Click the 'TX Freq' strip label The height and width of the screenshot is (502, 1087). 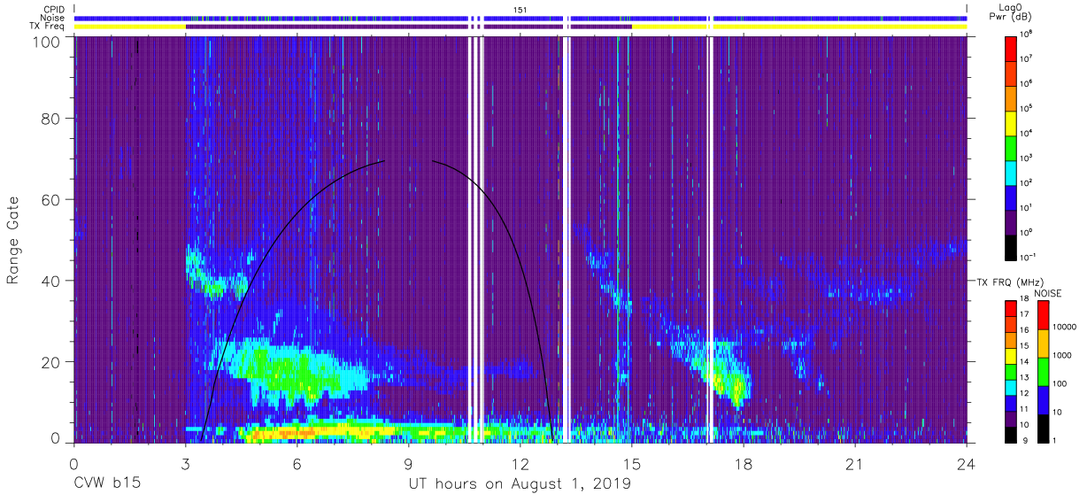(48, 27)
